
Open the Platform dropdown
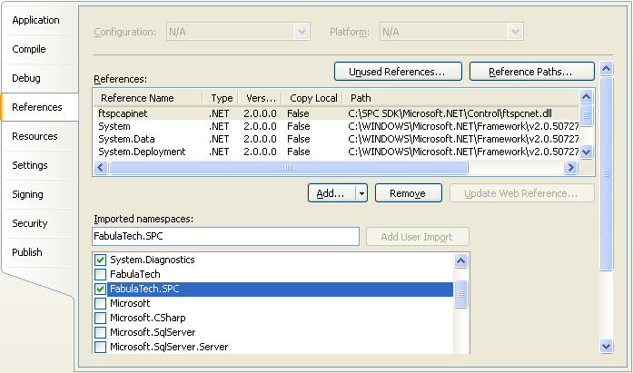pos(451,32)
